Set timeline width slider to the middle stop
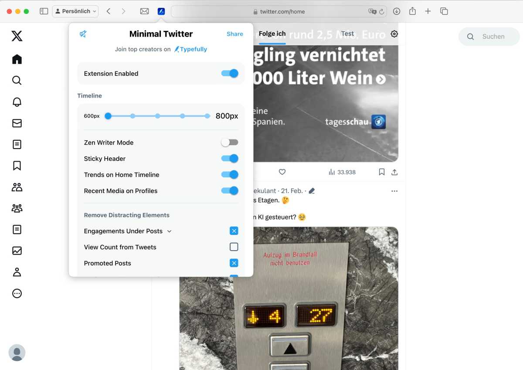This screenshot has height=370, width=523. tap(158, 116)
